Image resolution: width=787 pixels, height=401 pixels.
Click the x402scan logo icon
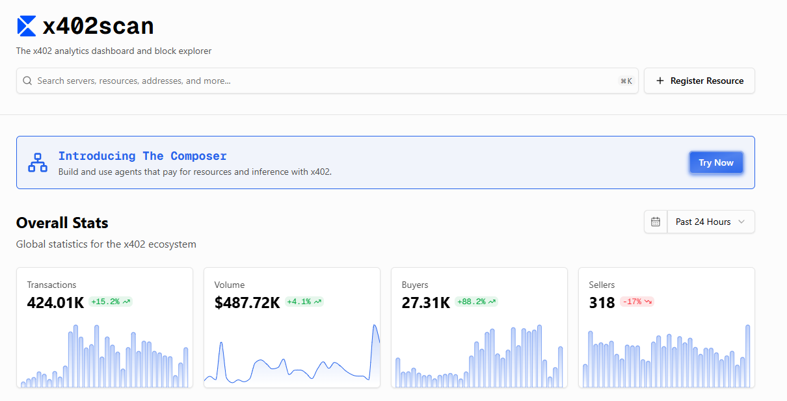coord(27,26)
